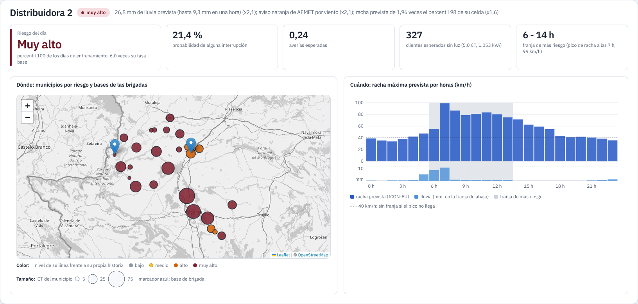Click the 'franja de más riesgo' legend swatch

[496, 197]
